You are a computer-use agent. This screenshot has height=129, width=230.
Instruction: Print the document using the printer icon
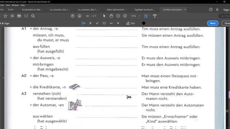tap(19, 16)
